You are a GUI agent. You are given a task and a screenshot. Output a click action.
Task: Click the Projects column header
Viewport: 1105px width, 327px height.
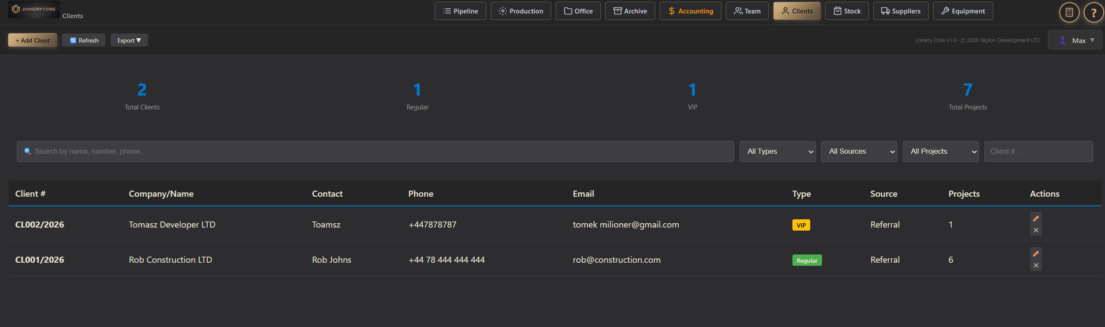point(964,194)
